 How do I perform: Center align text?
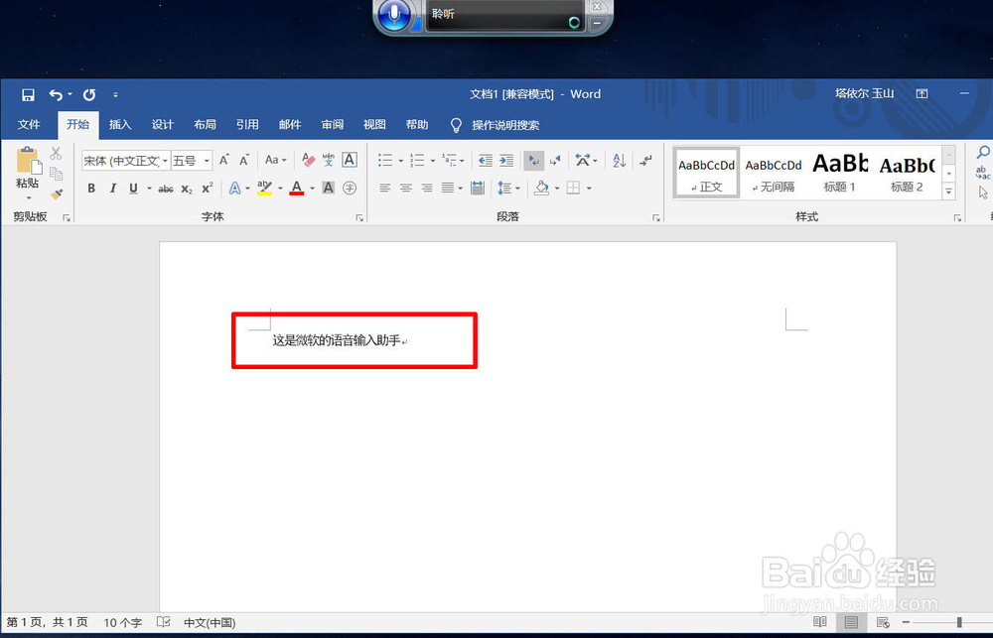coord(405,188)
